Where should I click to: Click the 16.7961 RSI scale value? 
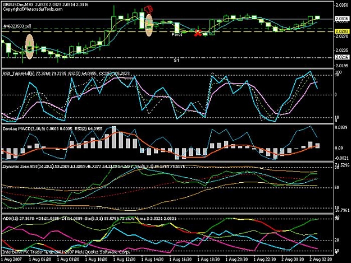pyautogui.click(x=343, y=210)
